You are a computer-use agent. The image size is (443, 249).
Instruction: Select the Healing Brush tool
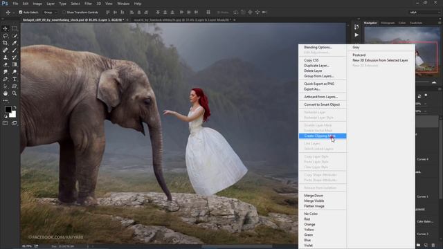coord(5,50)
